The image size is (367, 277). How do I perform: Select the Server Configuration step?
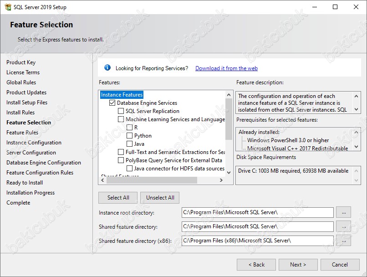[x=31, y=153]
